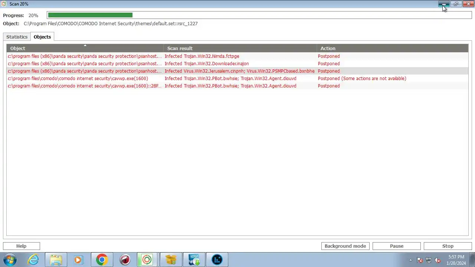Click Postponed action in Nimda row

[329, 56]
